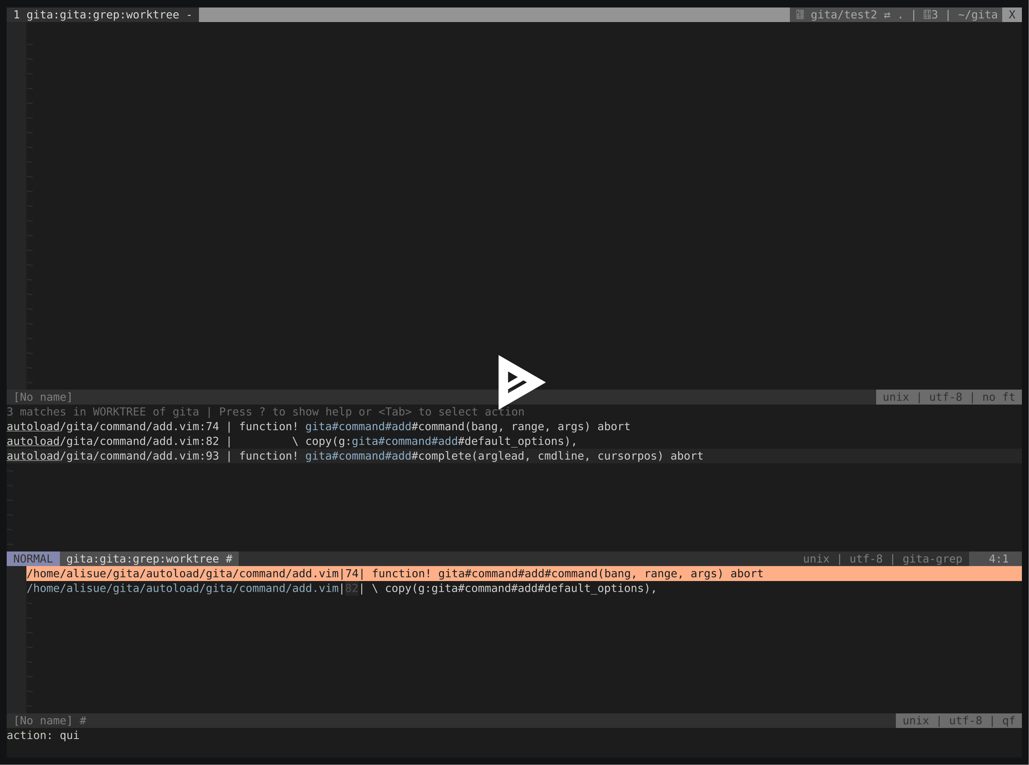
Task: Click the NORMAL mode indicator
Action: [33, 559]
